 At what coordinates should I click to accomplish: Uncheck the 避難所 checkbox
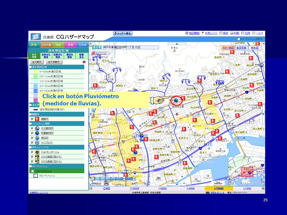coord(32,119)
